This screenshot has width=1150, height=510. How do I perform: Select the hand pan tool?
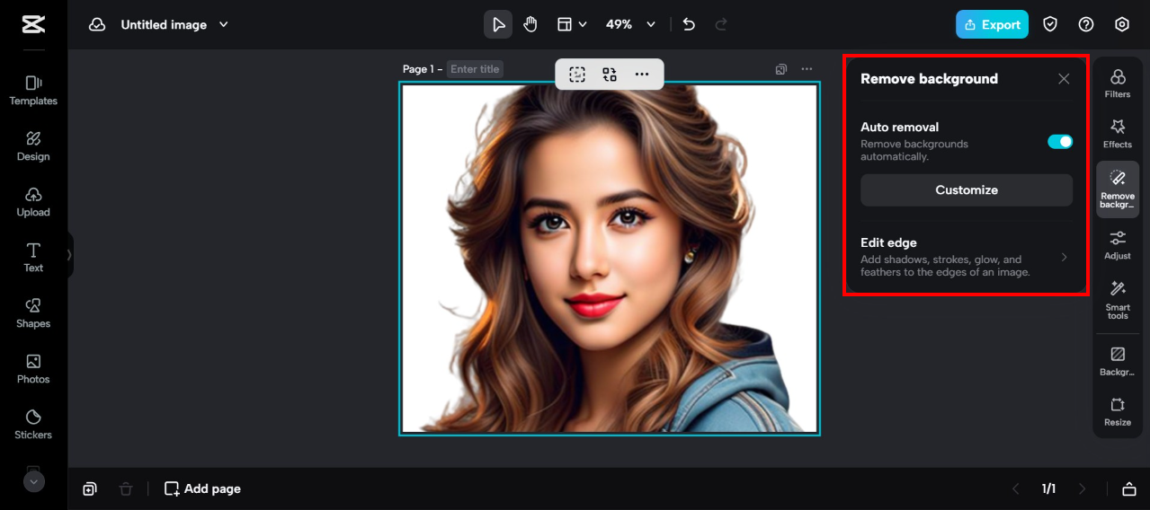pyautogui.click(x=530, y=24)
